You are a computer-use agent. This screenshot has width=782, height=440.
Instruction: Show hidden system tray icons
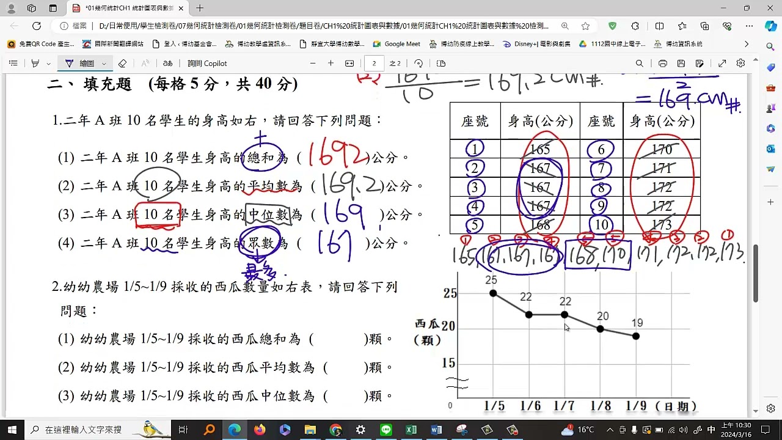coord(610,430)
